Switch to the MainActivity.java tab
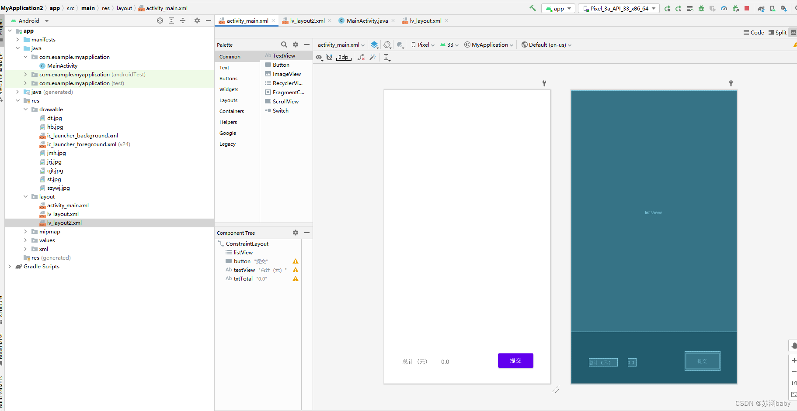 [365, 21]
